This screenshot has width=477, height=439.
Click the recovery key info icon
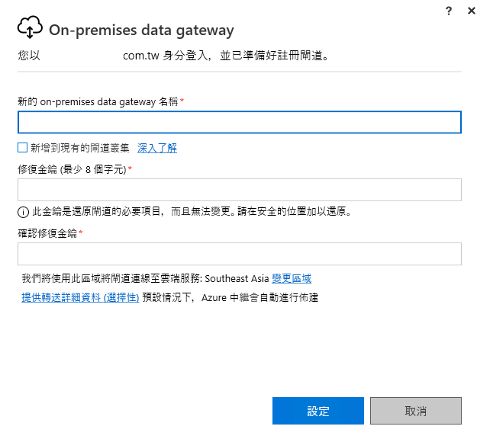tap(23, 211)
